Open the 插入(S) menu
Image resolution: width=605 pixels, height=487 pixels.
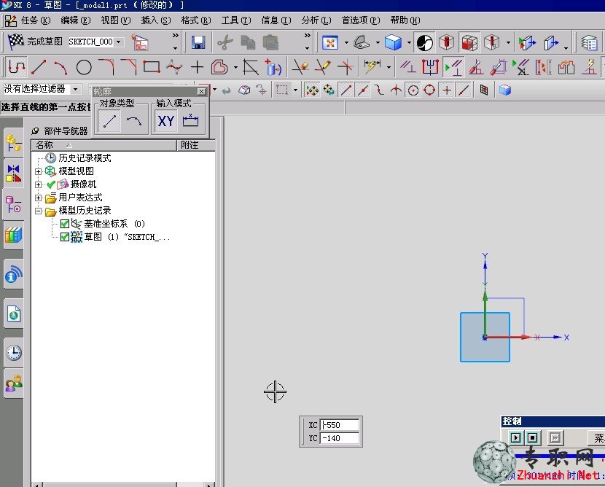[156, 20]
